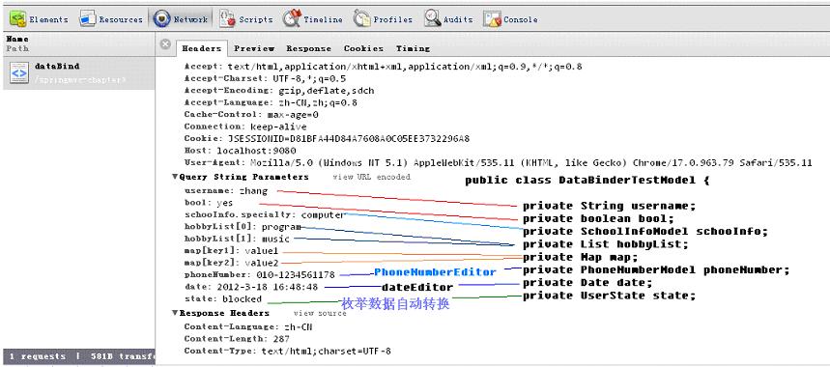Switch to the Response tab
Image resolution: width=830 pixels, height=367 pixels.
(x=308, y=48)
